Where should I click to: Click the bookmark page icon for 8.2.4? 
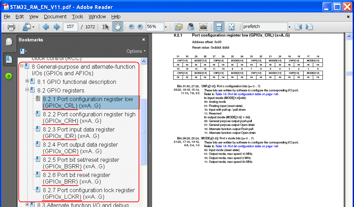point(38,144)
